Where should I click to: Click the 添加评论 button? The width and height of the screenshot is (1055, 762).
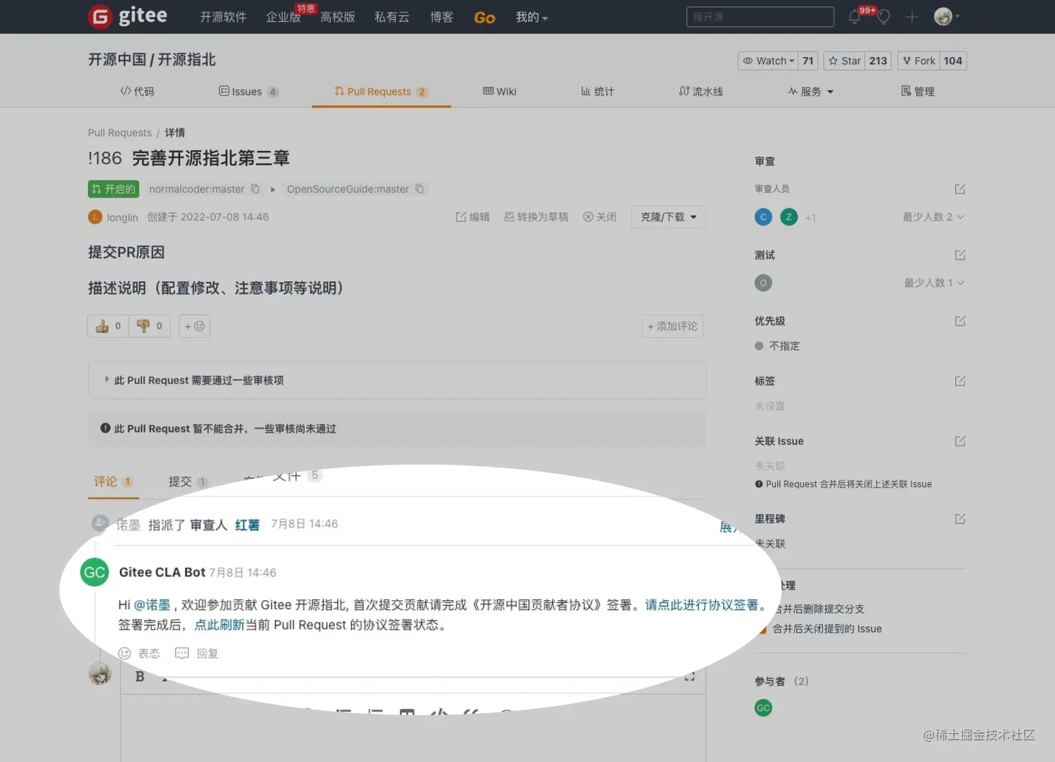(672, 326)
